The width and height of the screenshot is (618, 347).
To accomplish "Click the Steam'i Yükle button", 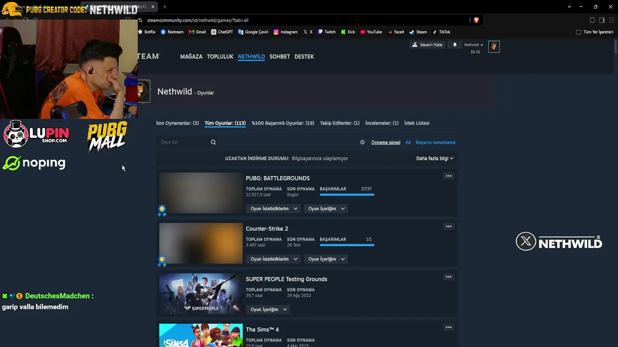I will (x=427, y=45).
